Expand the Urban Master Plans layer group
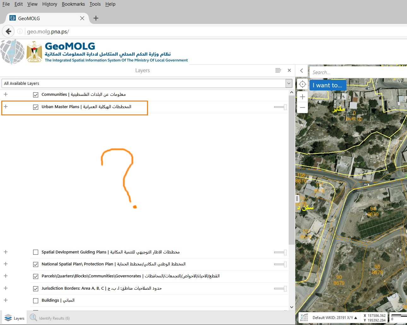 (x=6, y=107)
